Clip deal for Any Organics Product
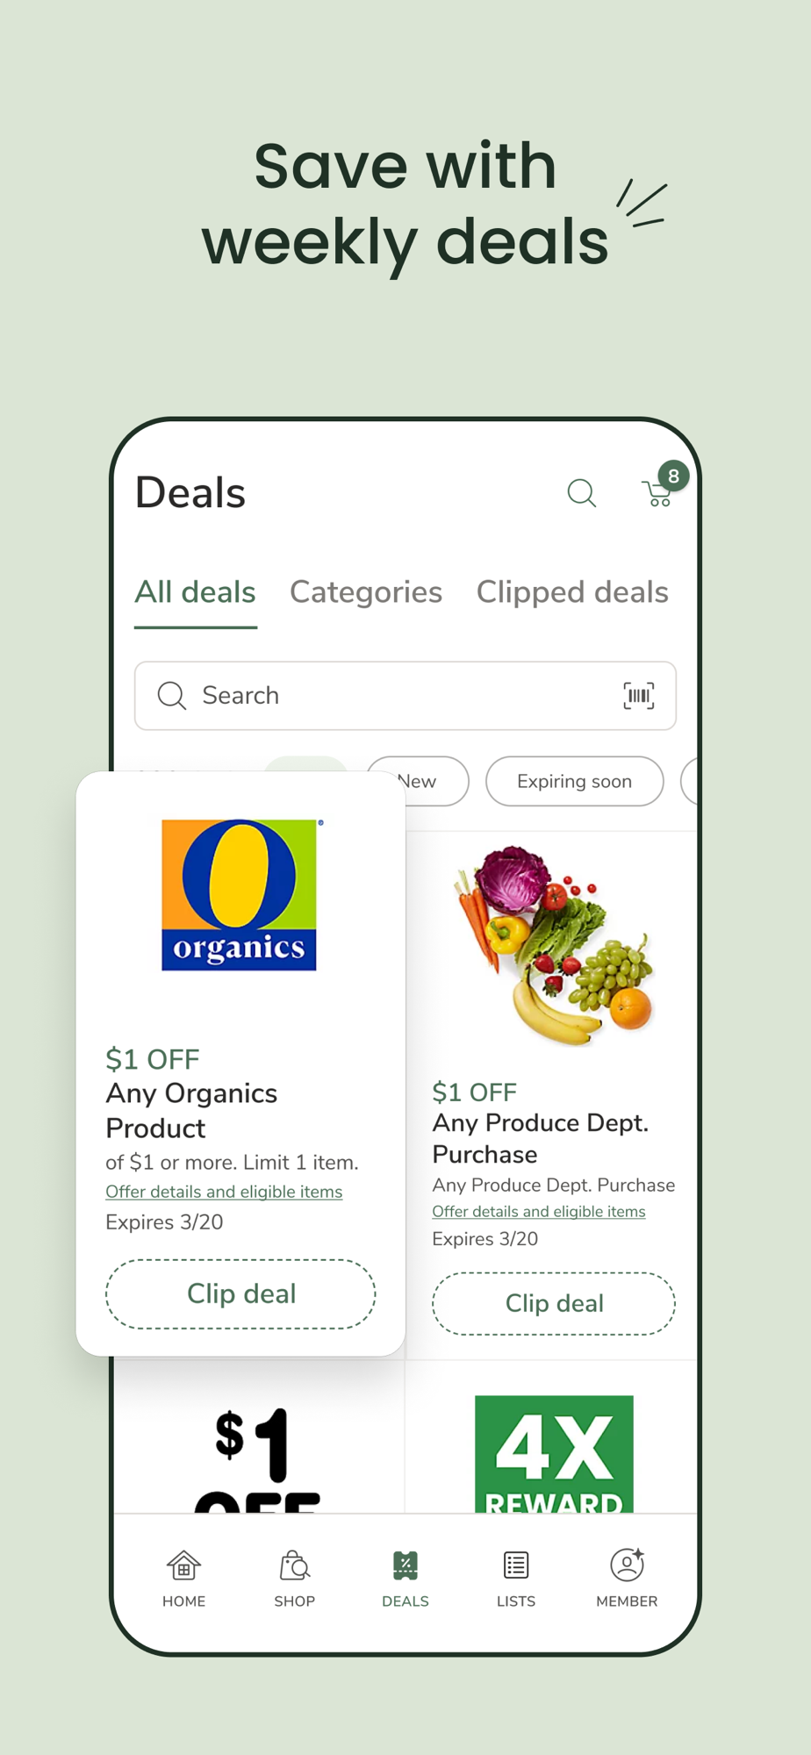This screenshot has width=811, height=1755. pyautogui.click(x=240, y=1294)
